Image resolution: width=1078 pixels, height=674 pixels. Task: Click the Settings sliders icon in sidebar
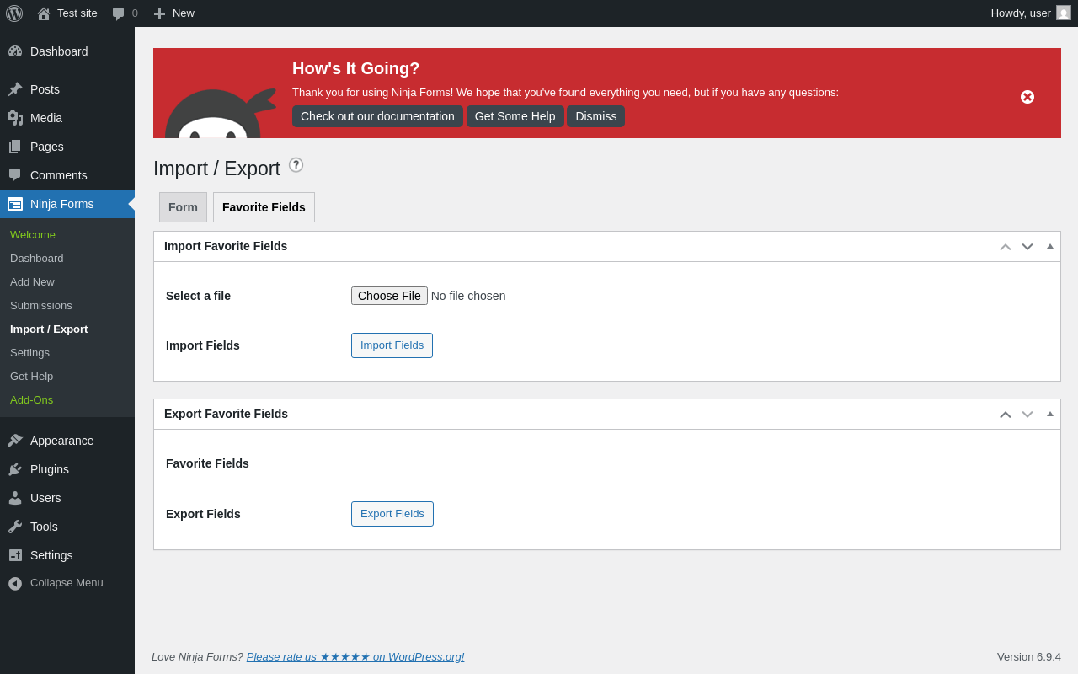tap(15, 555)
